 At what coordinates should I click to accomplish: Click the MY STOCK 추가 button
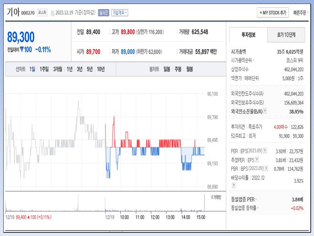point(273,13)
